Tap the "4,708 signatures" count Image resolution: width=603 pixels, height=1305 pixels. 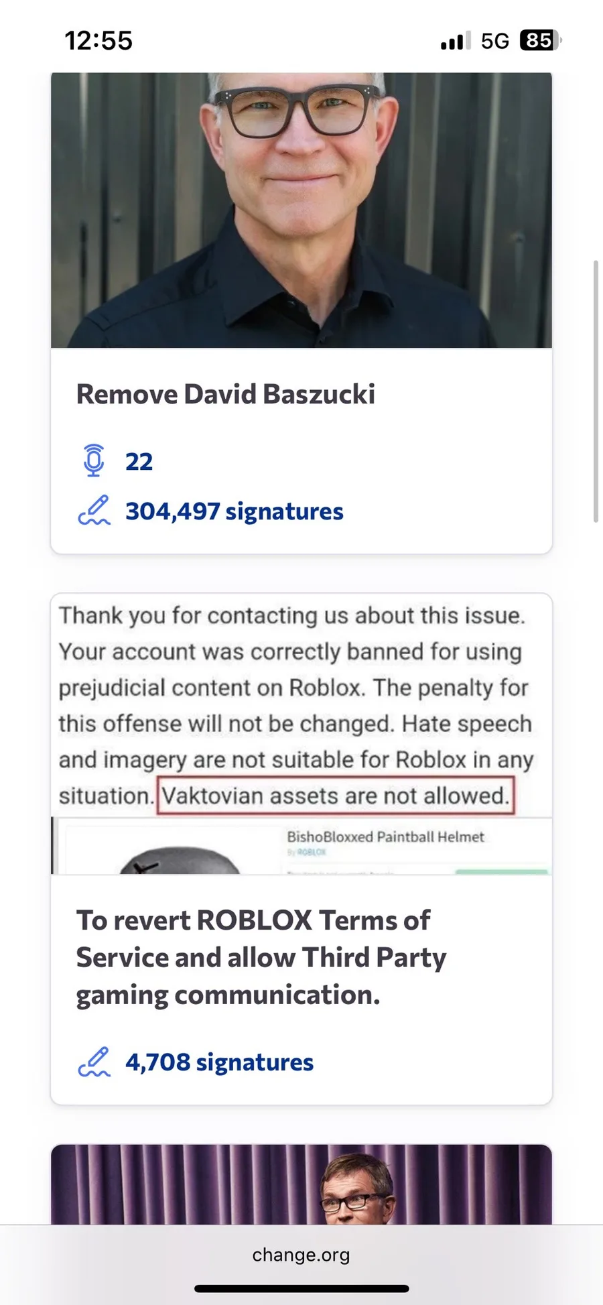point(219,1062)
